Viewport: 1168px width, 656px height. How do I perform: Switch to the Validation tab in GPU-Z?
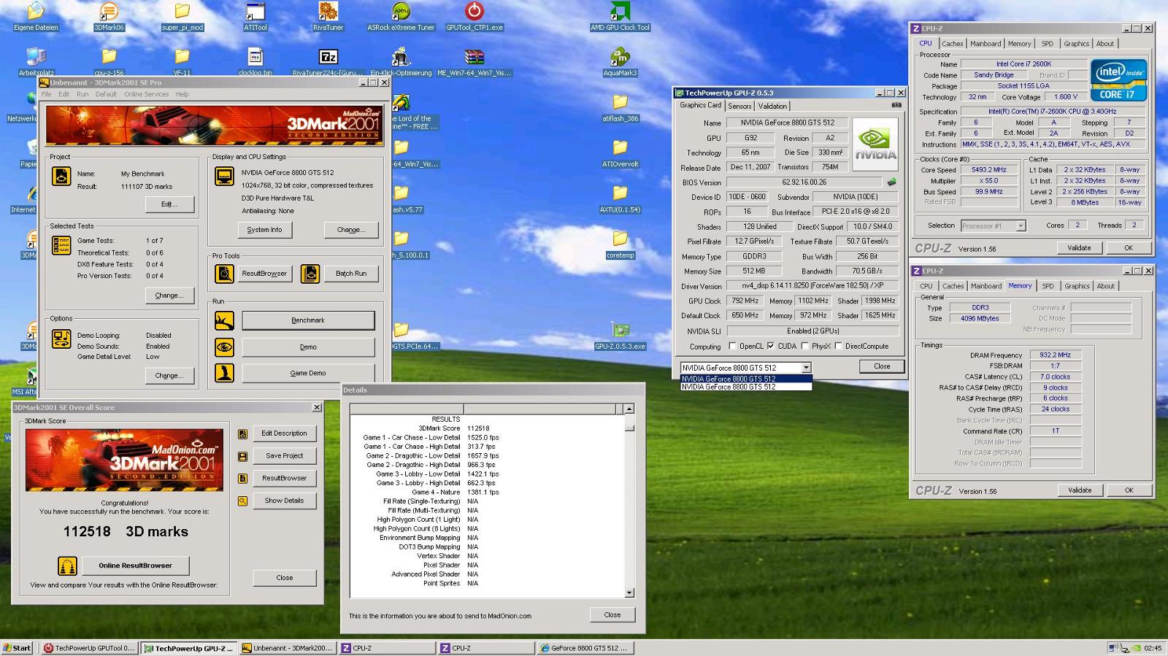772,106
